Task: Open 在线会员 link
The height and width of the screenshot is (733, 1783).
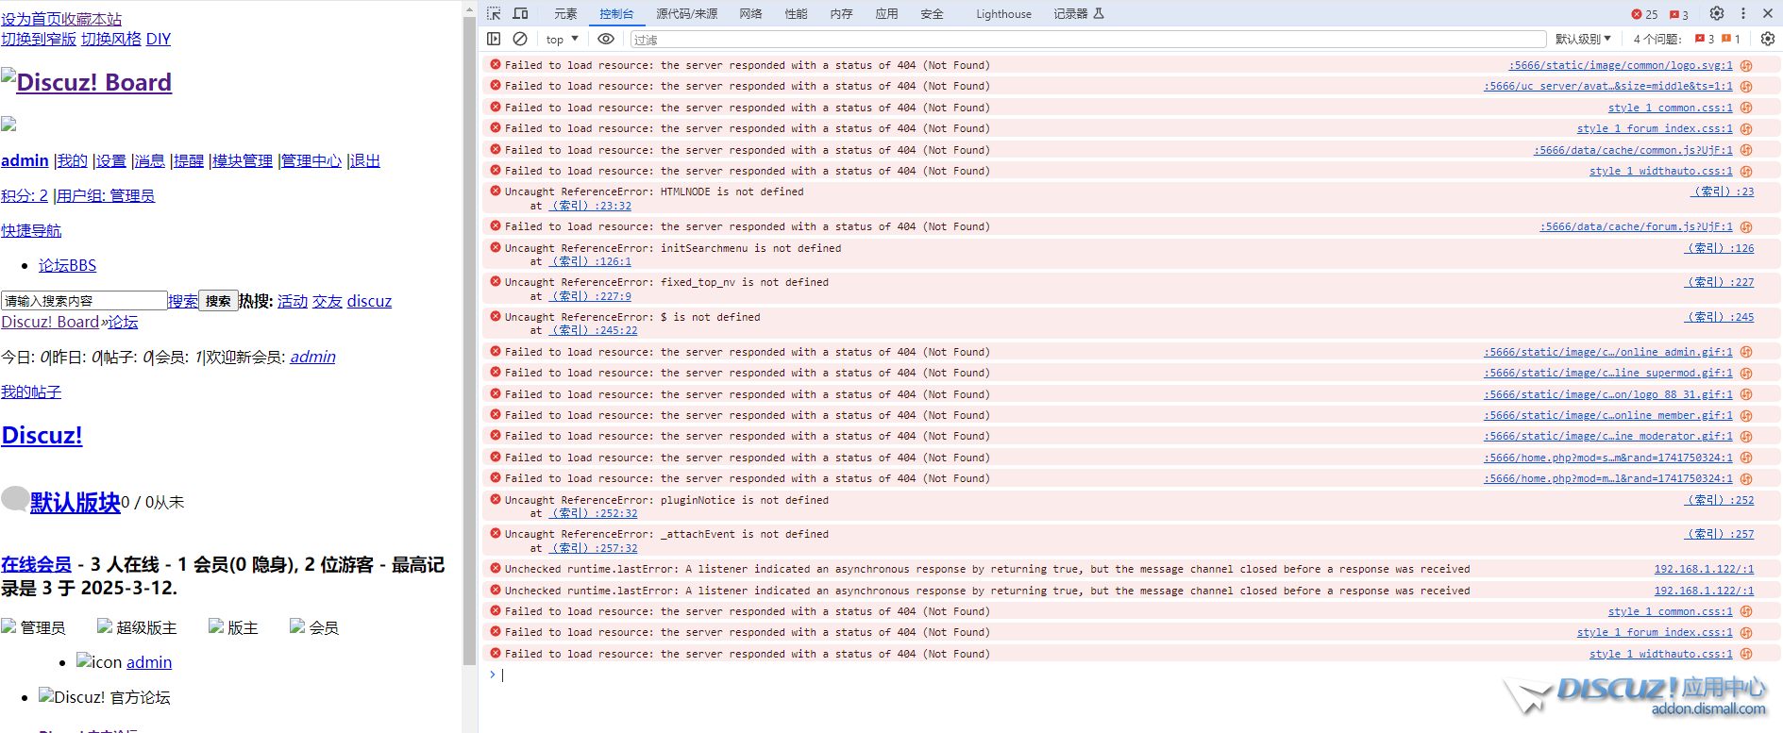Action: pyautogui.click(x=36, y=564)
